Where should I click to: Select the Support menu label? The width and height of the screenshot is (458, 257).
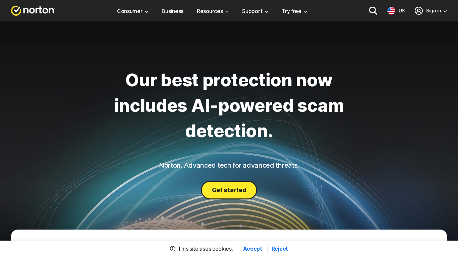click(x=252, y=11)
